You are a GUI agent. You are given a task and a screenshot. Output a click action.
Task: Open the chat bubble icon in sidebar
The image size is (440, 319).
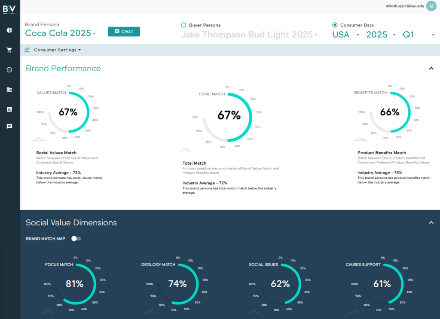click(x=9, y=126)
